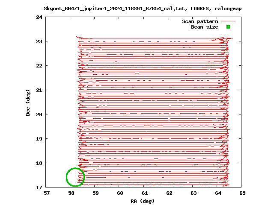Click the Dec axis tick label 21
The height and width of the screenshot is (205, 274).
(39, 90)
